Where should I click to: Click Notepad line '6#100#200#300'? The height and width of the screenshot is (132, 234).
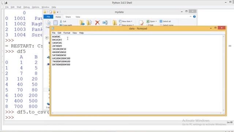tap(61, 58)
